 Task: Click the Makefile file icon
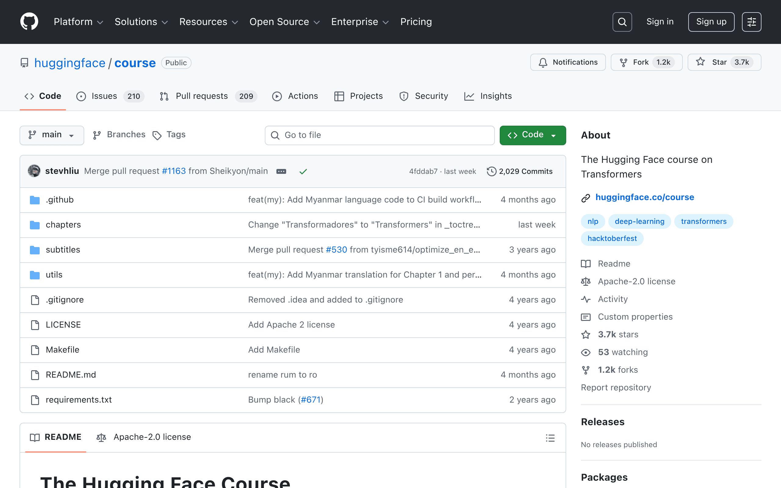tap(35, 350)
